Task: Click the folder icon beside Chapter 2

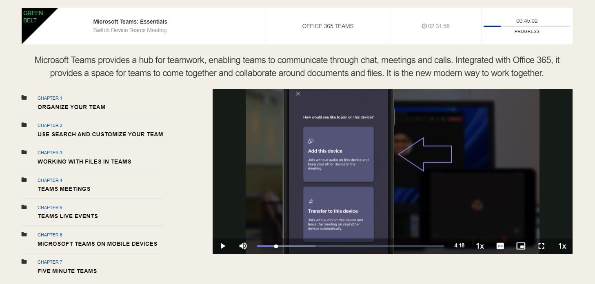Action: point(24,125)
